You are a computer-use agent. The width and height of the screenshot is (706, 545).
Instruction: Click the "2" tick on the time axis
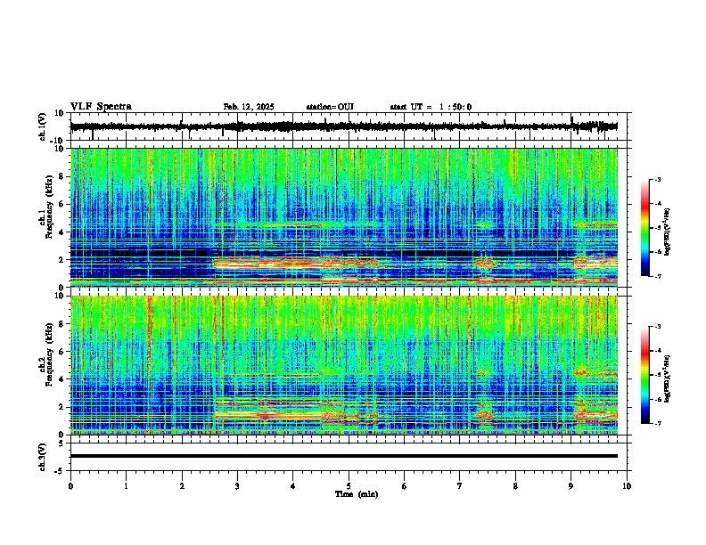tap(182, 486)
